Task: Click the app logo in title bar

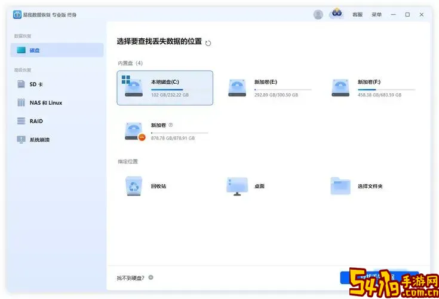Action: pyautogui.click(x=17, y=14)
